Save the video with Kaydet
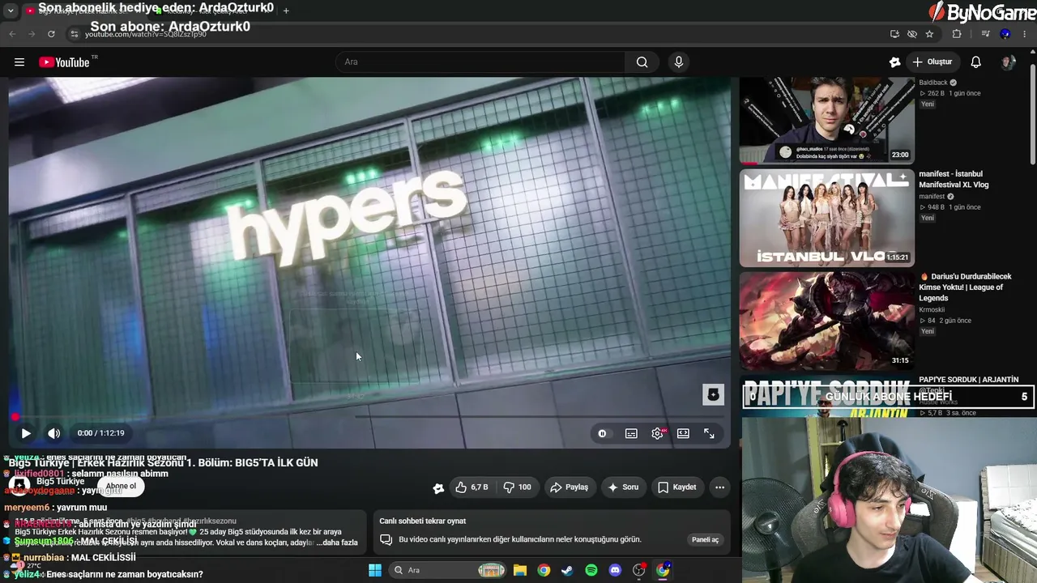1037x583 pixels. (x=677, y=487)
